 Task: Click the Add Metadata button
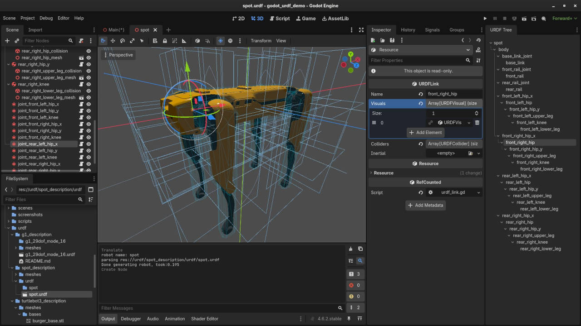[425, 205]
